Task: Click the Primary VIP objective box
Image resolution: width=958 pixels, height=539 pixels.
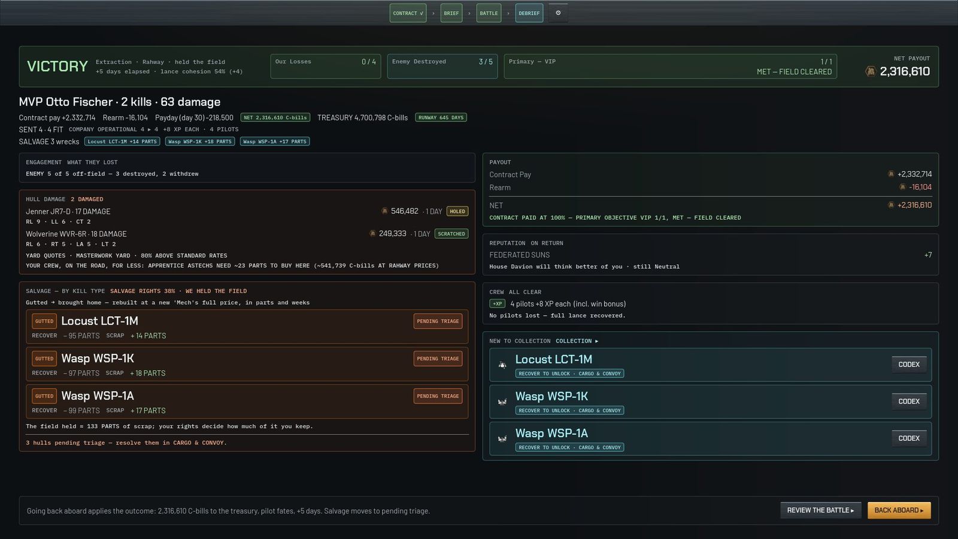Action: [x=671, y=66]
